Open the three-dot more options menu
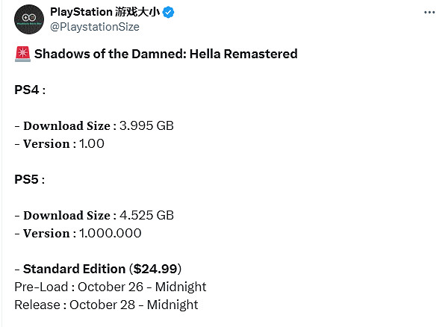The width and height of the screenshot is (448, 327). [x=429, y=13]
